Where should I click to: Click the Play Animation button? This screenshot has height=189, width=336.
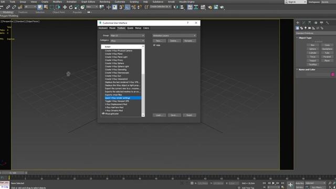[x=273, y=183]
